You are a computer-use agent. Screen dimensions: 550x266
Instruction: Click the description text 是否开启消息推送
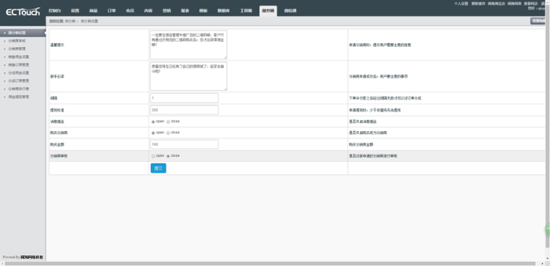[363, 122]
